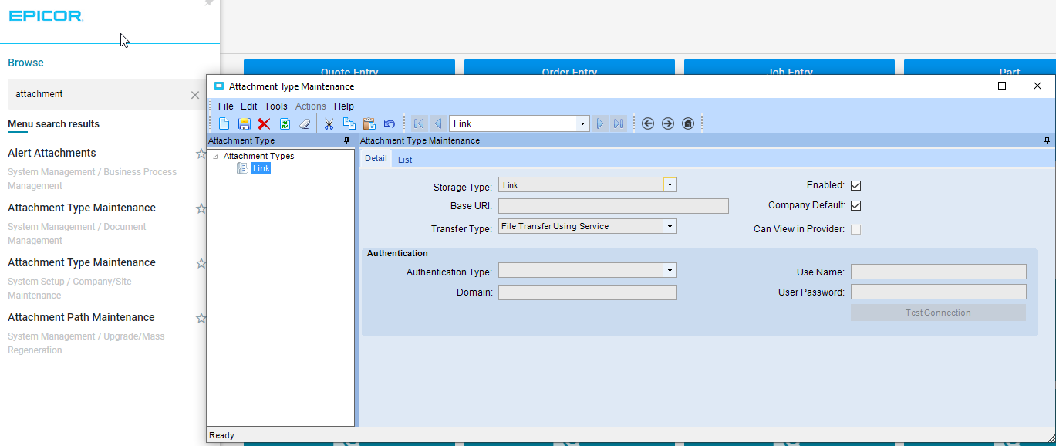Open the Authentication Type dropdown
This screenshot has width=1056, height=446.
670,270
